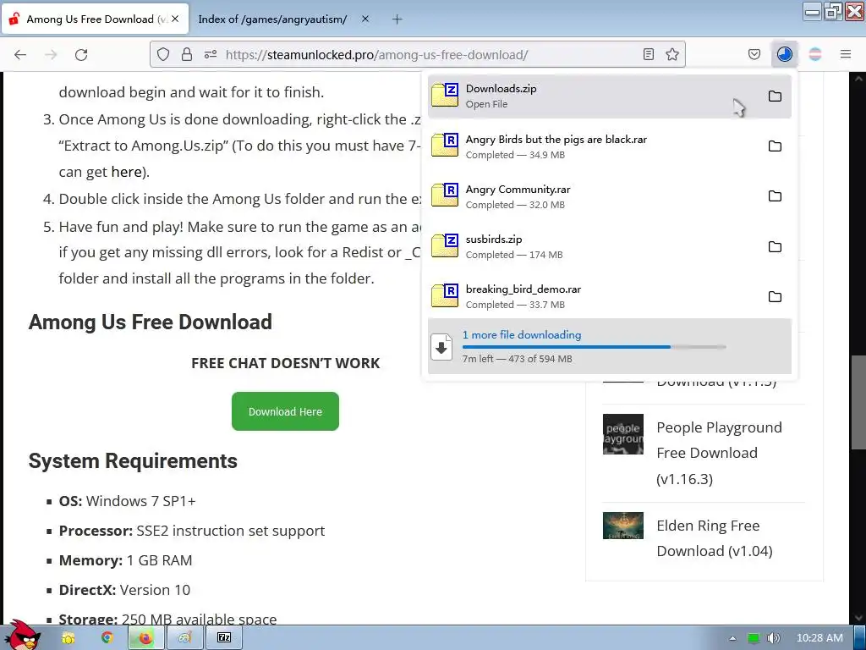Viewport: 866px width, 650px height.
Task: Click the striped extension icon in toolbar
Action: point(814,54)
